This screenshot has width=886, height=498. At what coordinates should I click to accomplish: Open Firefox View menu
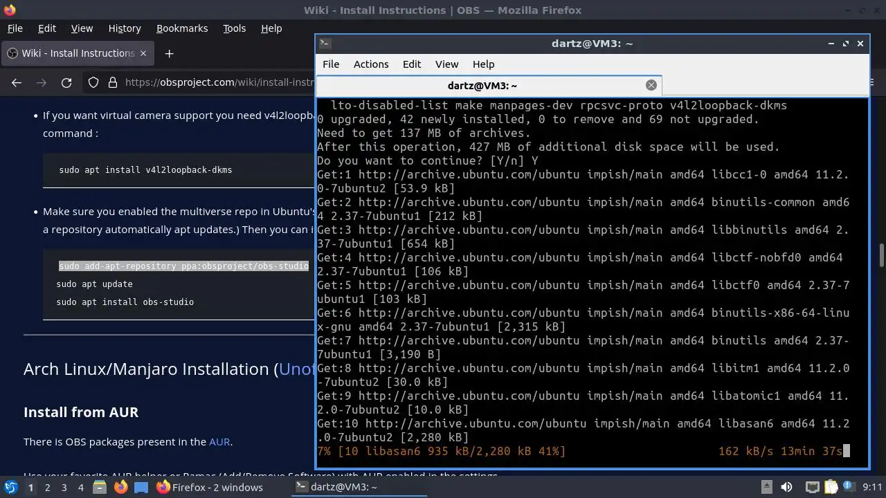[82, 28]
